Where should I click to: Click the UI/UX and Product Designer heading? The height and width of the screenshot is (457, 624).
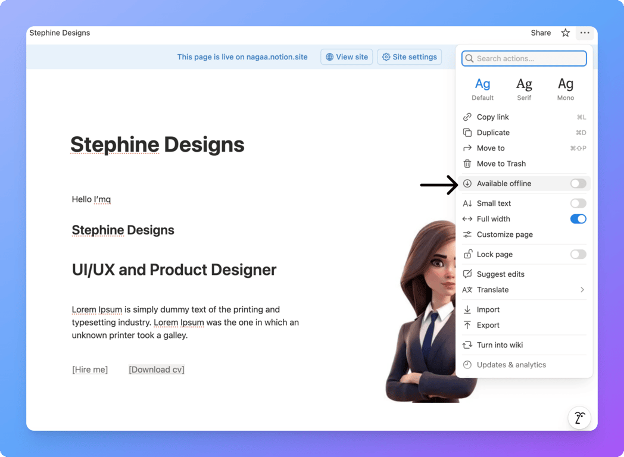point(174,270)
